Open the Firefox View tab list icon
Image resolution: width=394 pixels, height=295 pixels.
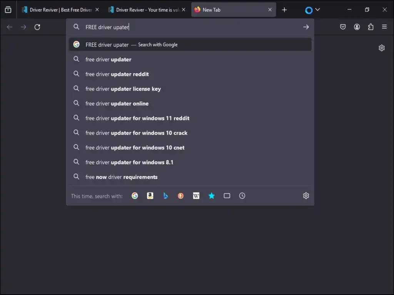click(x=8, y=10)
